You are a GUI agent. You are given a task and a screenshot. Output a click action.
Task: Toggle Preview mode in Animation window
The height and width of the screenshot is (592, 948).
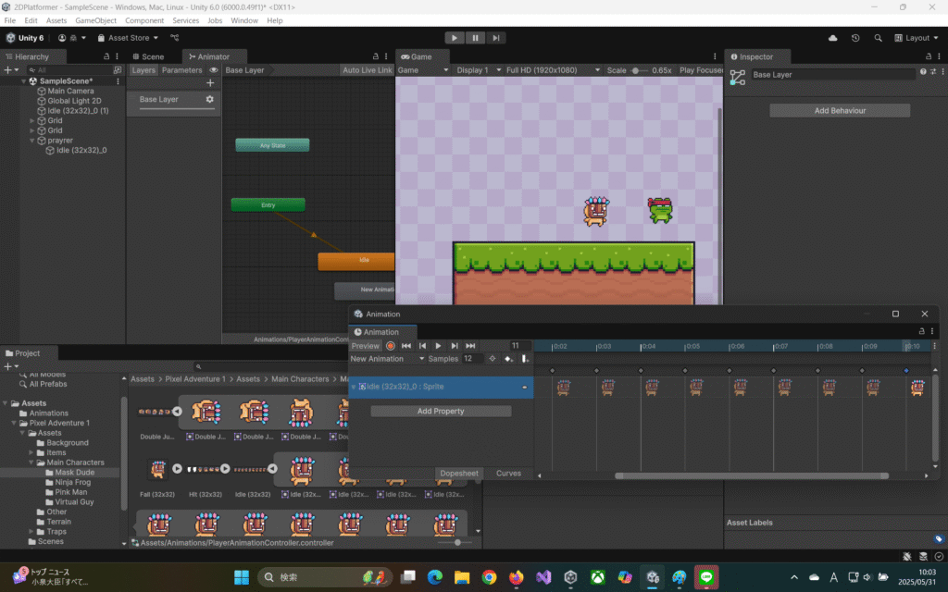pyautogui.click(x=365, y=346)
